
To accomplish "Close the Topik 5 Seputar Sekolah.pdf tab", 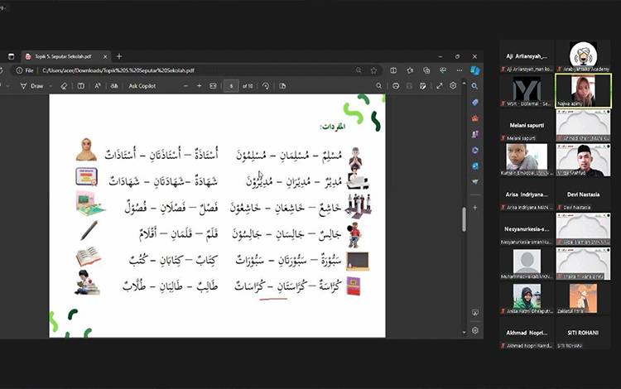I will coord(105,56).
